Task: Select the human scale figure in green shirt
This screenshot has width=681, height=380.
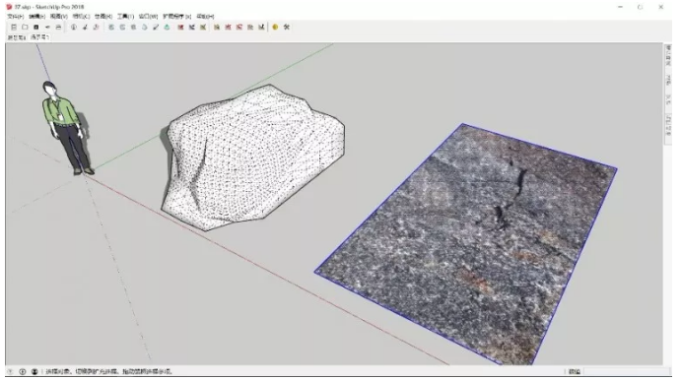Action: (x=67, y=128)
